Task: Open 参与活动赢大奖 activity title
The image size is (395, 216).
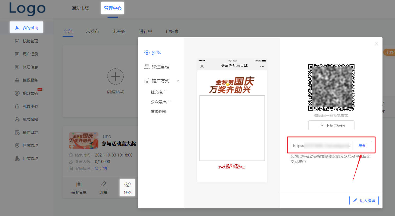Action: click(x=119, y=143)
